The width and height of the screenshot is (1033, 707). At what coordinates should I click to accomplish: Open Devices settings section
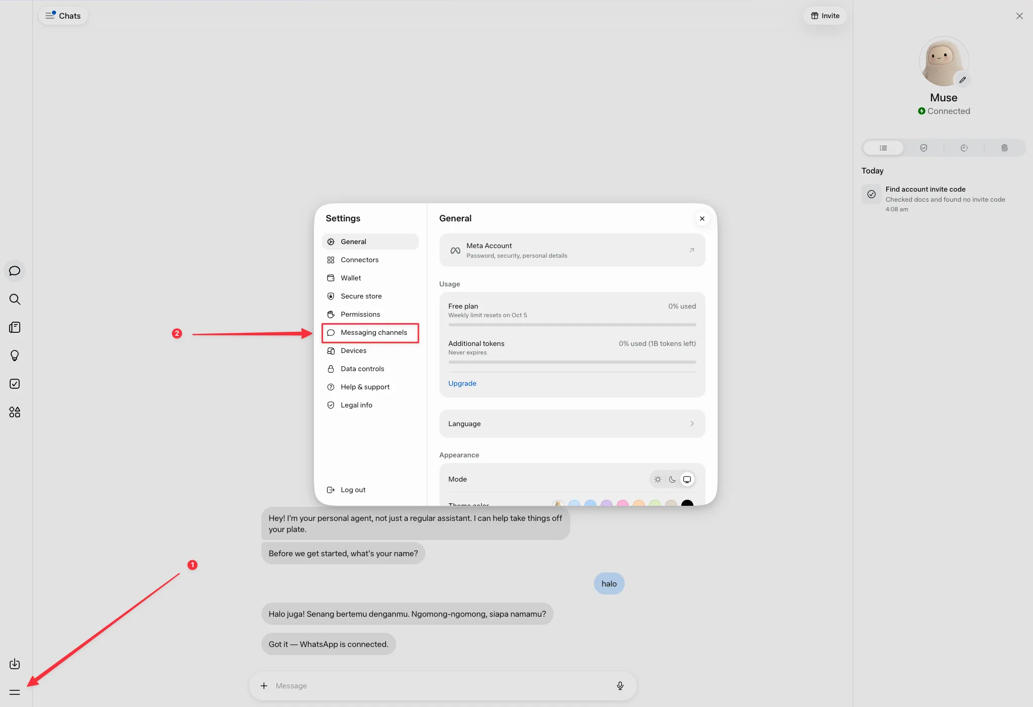(370, 350)
